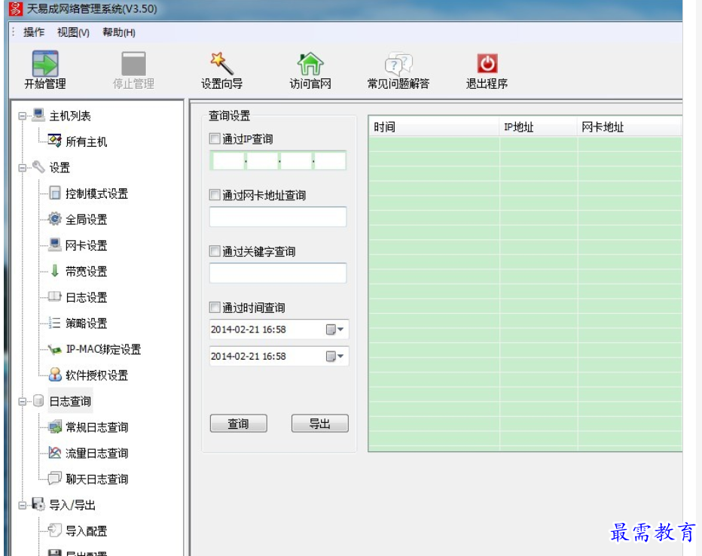
Task: Enable the 通过IP查询 checkbox
Action: pyautogui.click(x=215, y=139)
